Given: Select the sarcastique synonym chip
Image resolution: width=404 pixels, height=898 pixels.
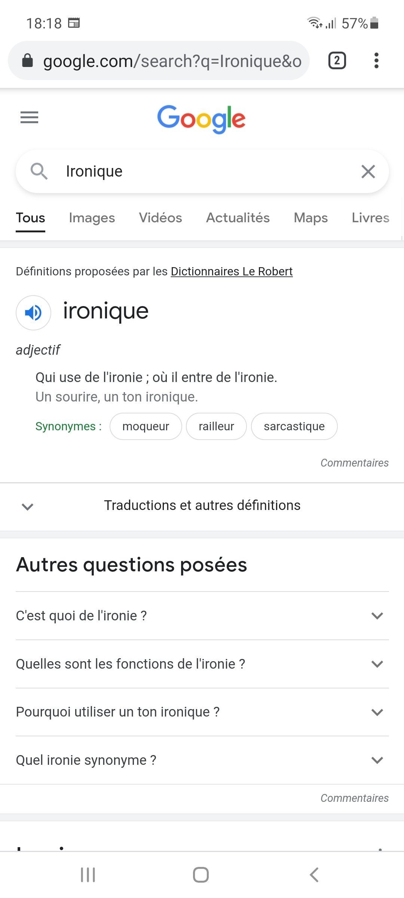Looking at the screenshot, I should pos(294,426).
